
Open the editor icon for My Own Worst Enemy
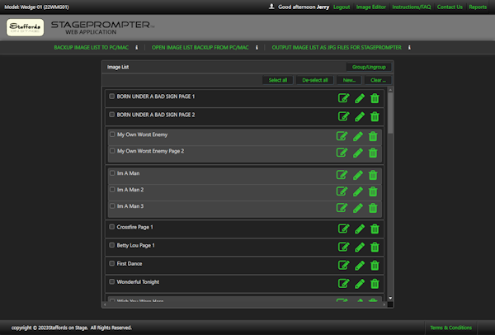342,136
